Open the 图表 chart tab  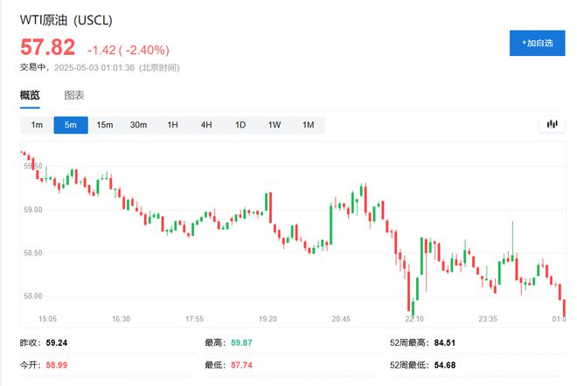(74, 95)
